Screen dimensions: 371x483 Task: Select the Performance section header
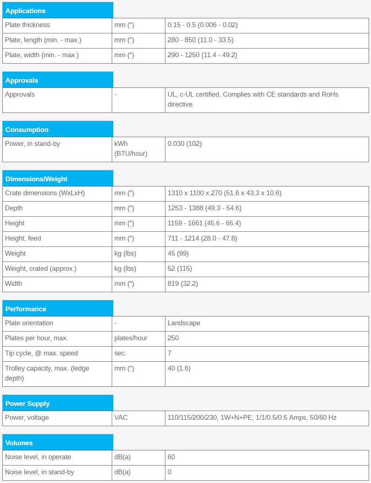tap(26, 309)
